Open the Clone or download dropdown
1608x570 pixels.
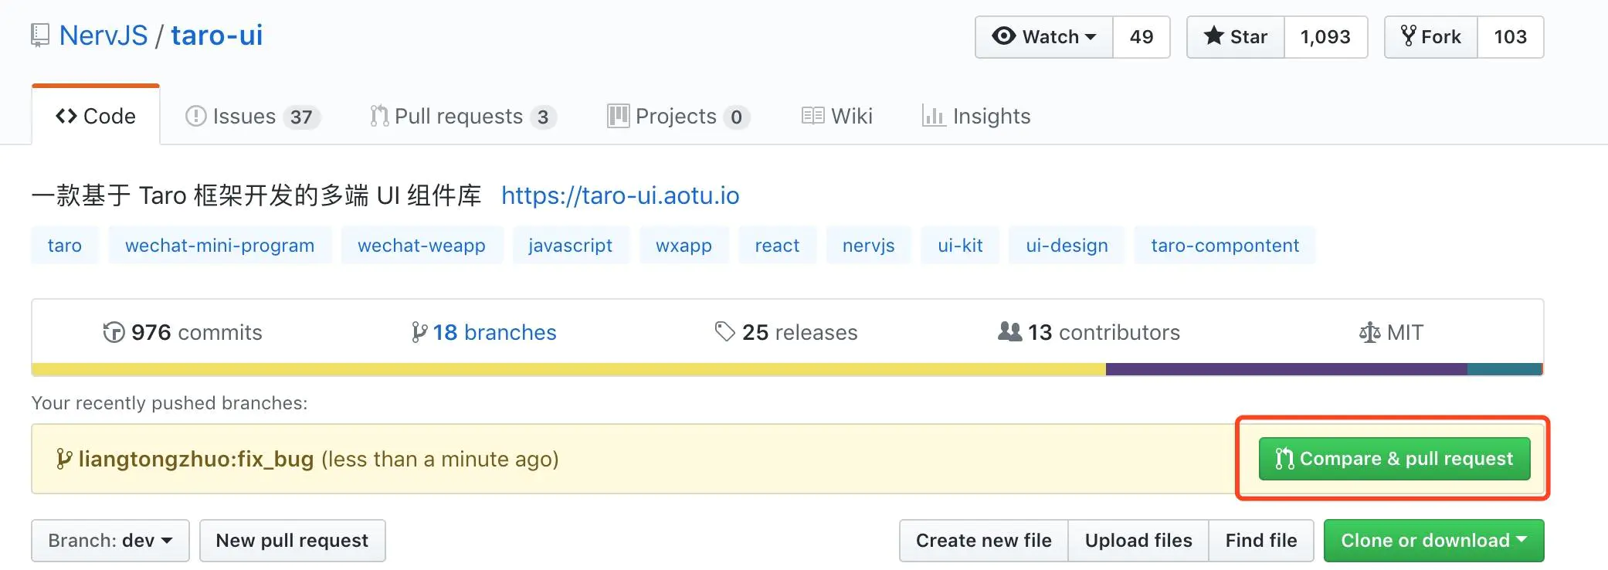tap(1433, 541)
